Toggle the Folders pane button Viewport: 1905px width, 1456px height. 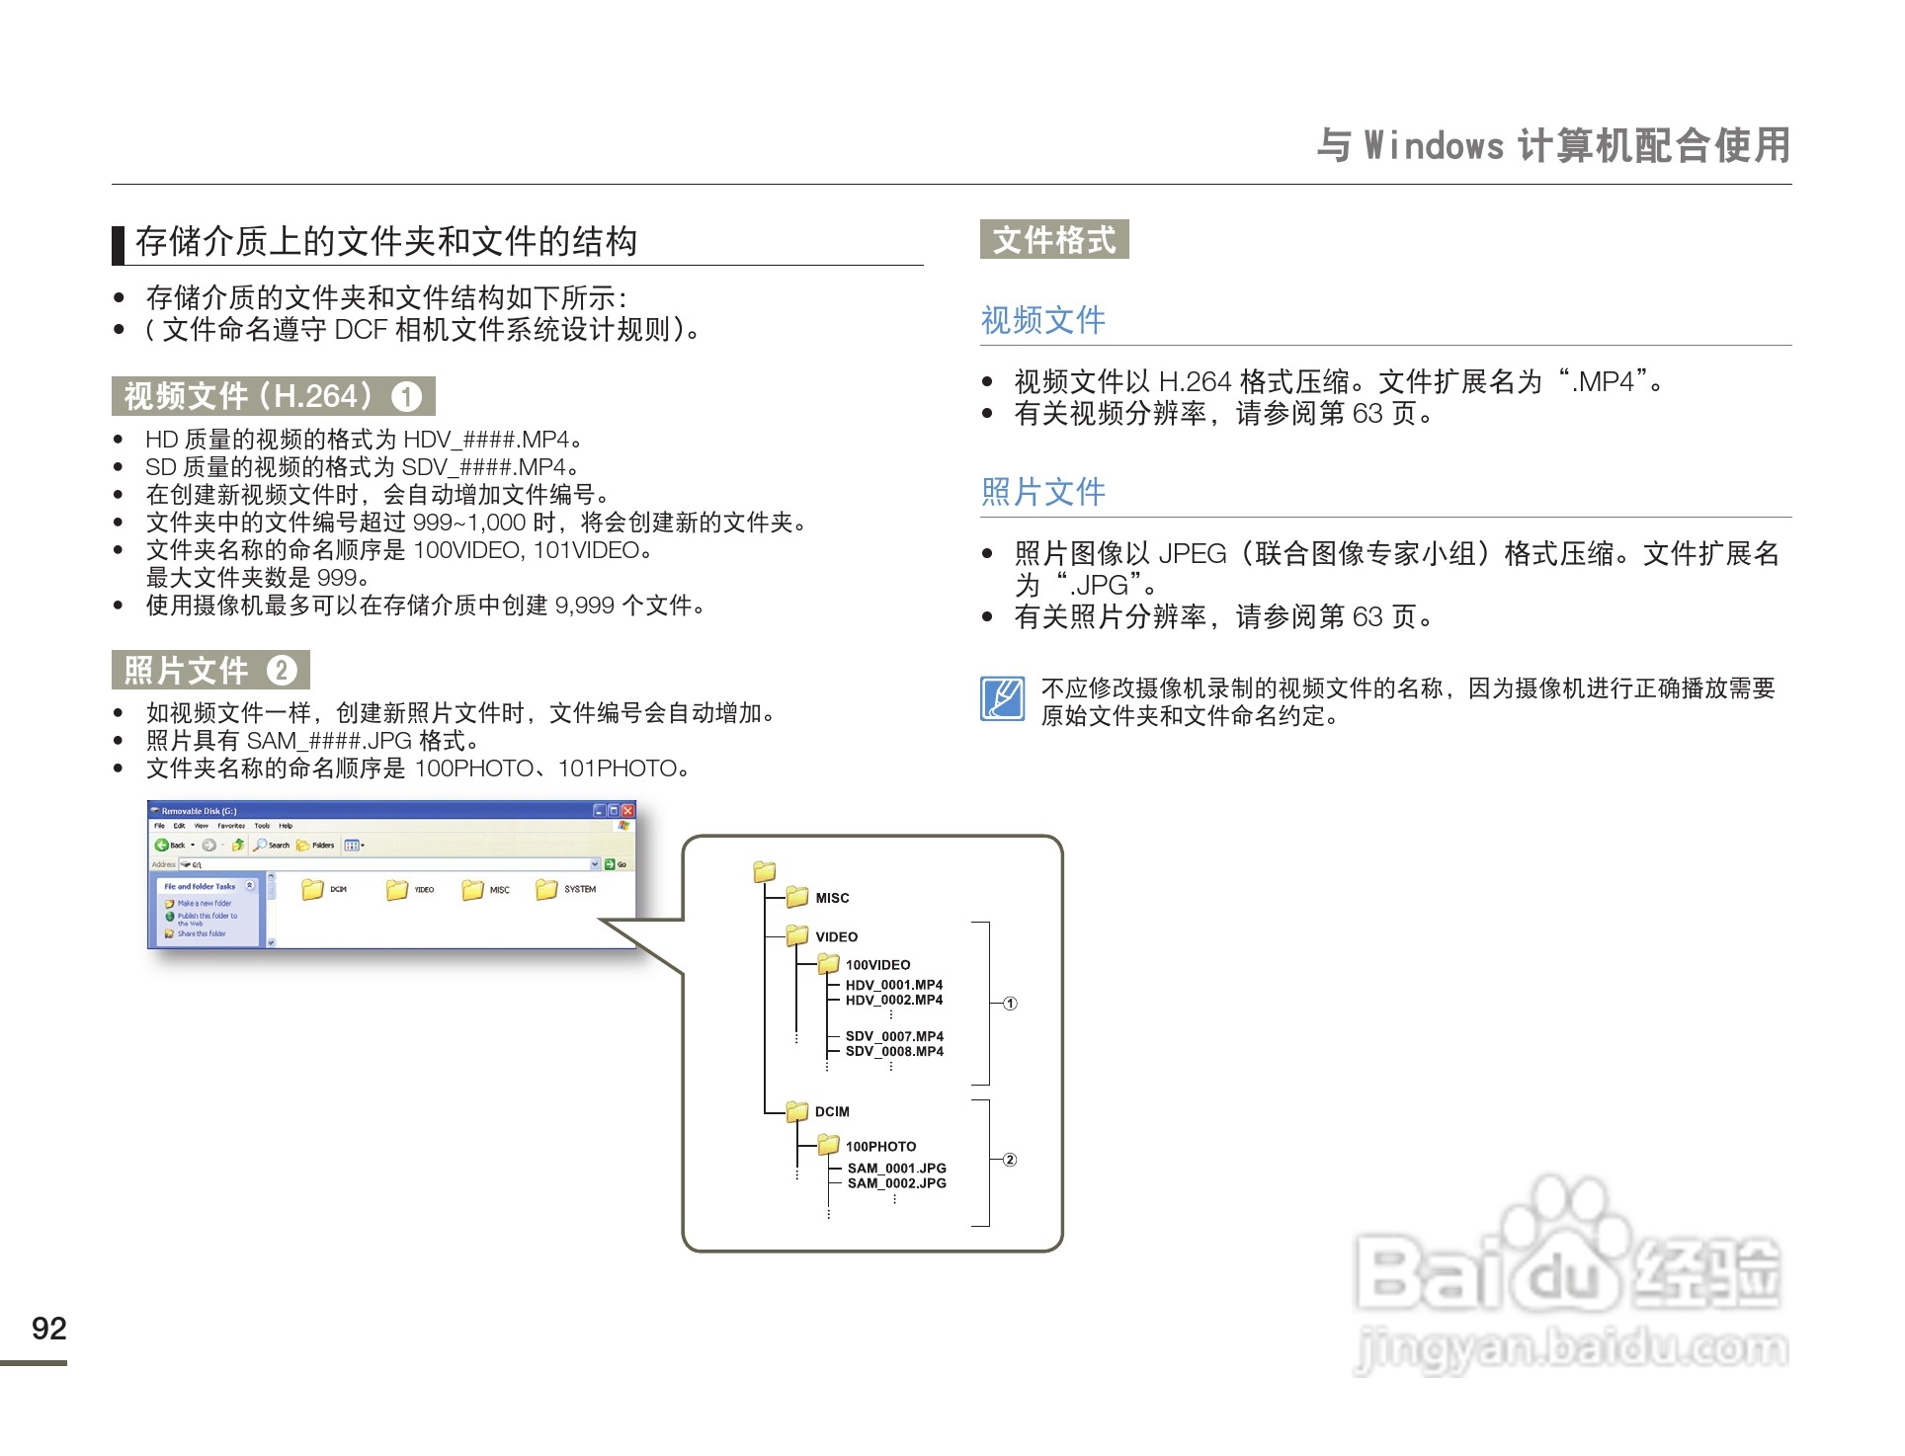pyautogui.click(x=315, y=845)
